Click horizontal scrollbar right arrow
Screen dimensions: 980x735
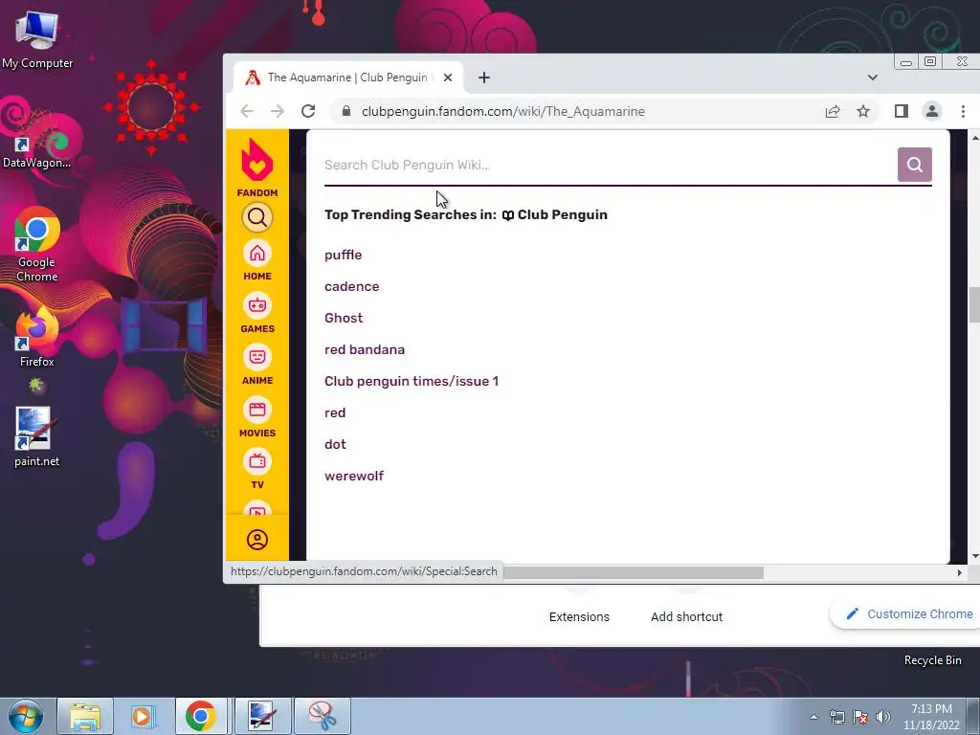pyautogui.click(x=959, y=572)
